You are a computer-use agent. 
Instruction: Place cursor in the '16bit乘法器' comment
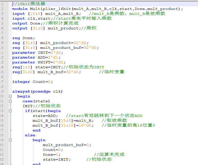29,4
